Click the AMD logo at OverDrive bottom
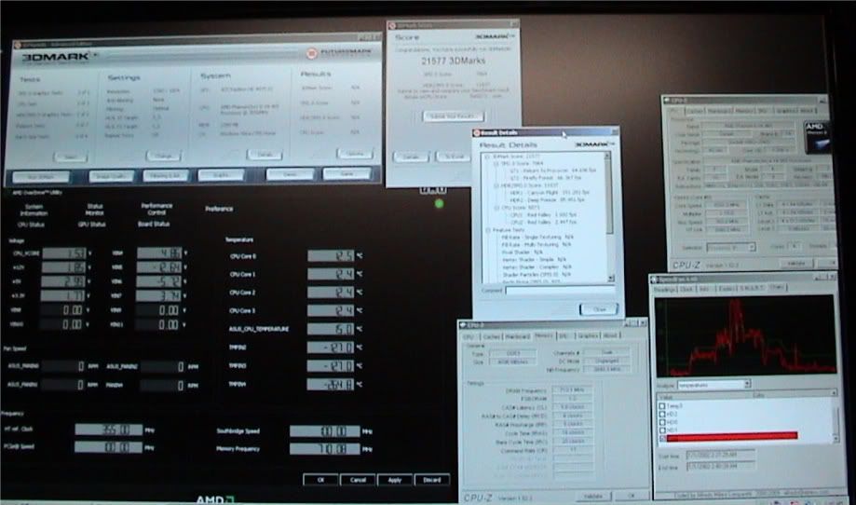The image size is (856, 505). (x=214, y=498)
